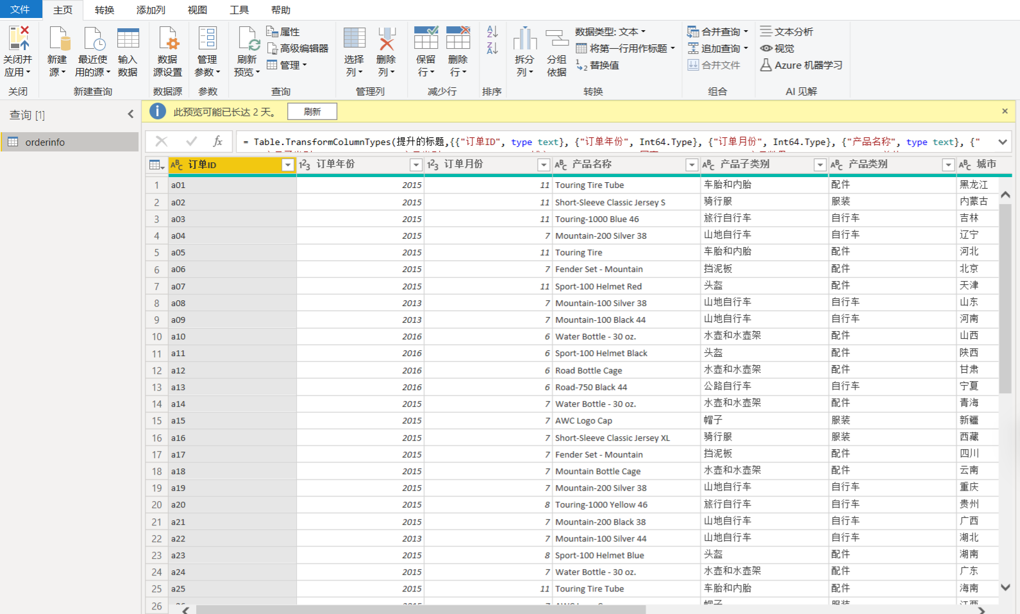Click Azure 机器学习 option
The width and height of the screenshot is (1020, 614).
(x=801, y=65)
